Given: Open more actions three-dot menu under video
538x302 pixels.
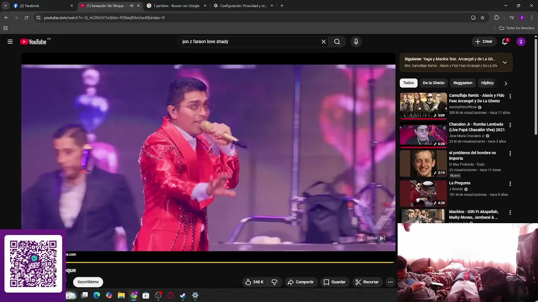Looking at the screenshot, I should (390, 282).
